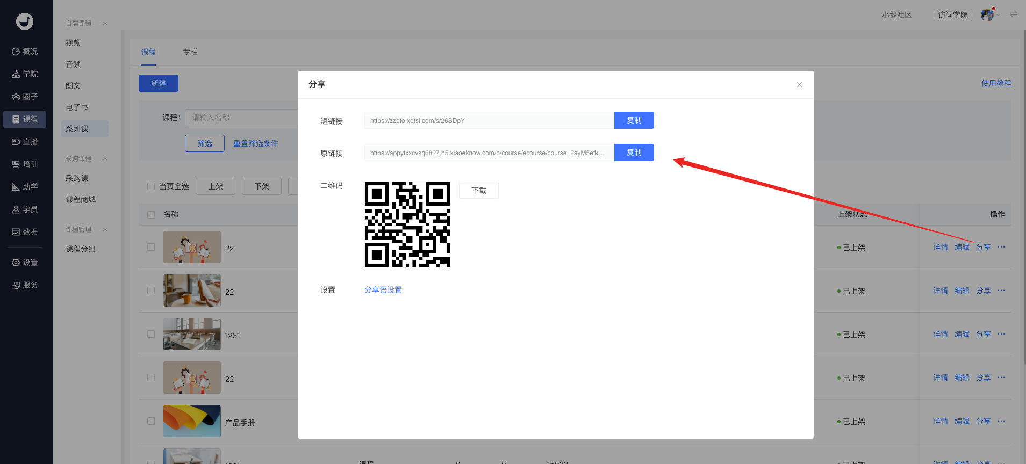Go to the 学院 section
Viewport: 1026px width, 464px height.
[x=25, y=74]
